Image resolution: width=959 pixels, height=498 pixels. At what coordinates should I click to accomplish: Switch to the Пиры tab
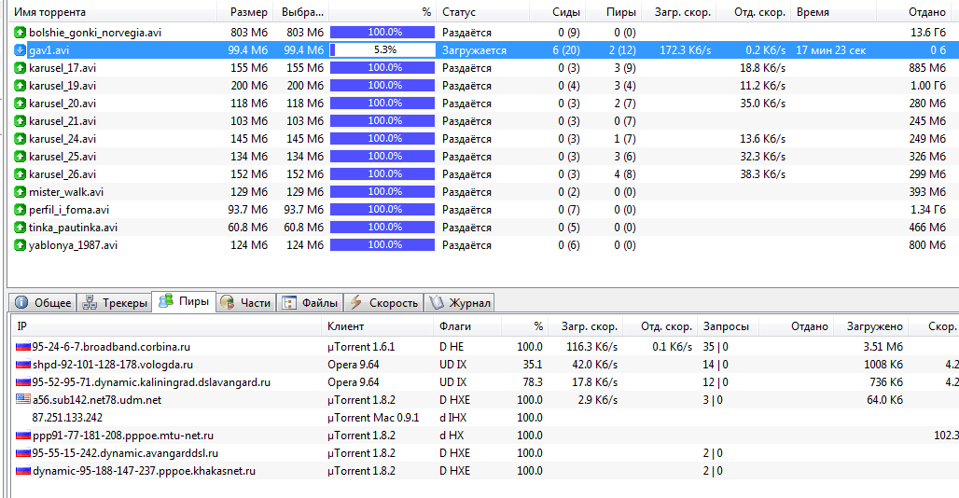click(x=184, y=301)
